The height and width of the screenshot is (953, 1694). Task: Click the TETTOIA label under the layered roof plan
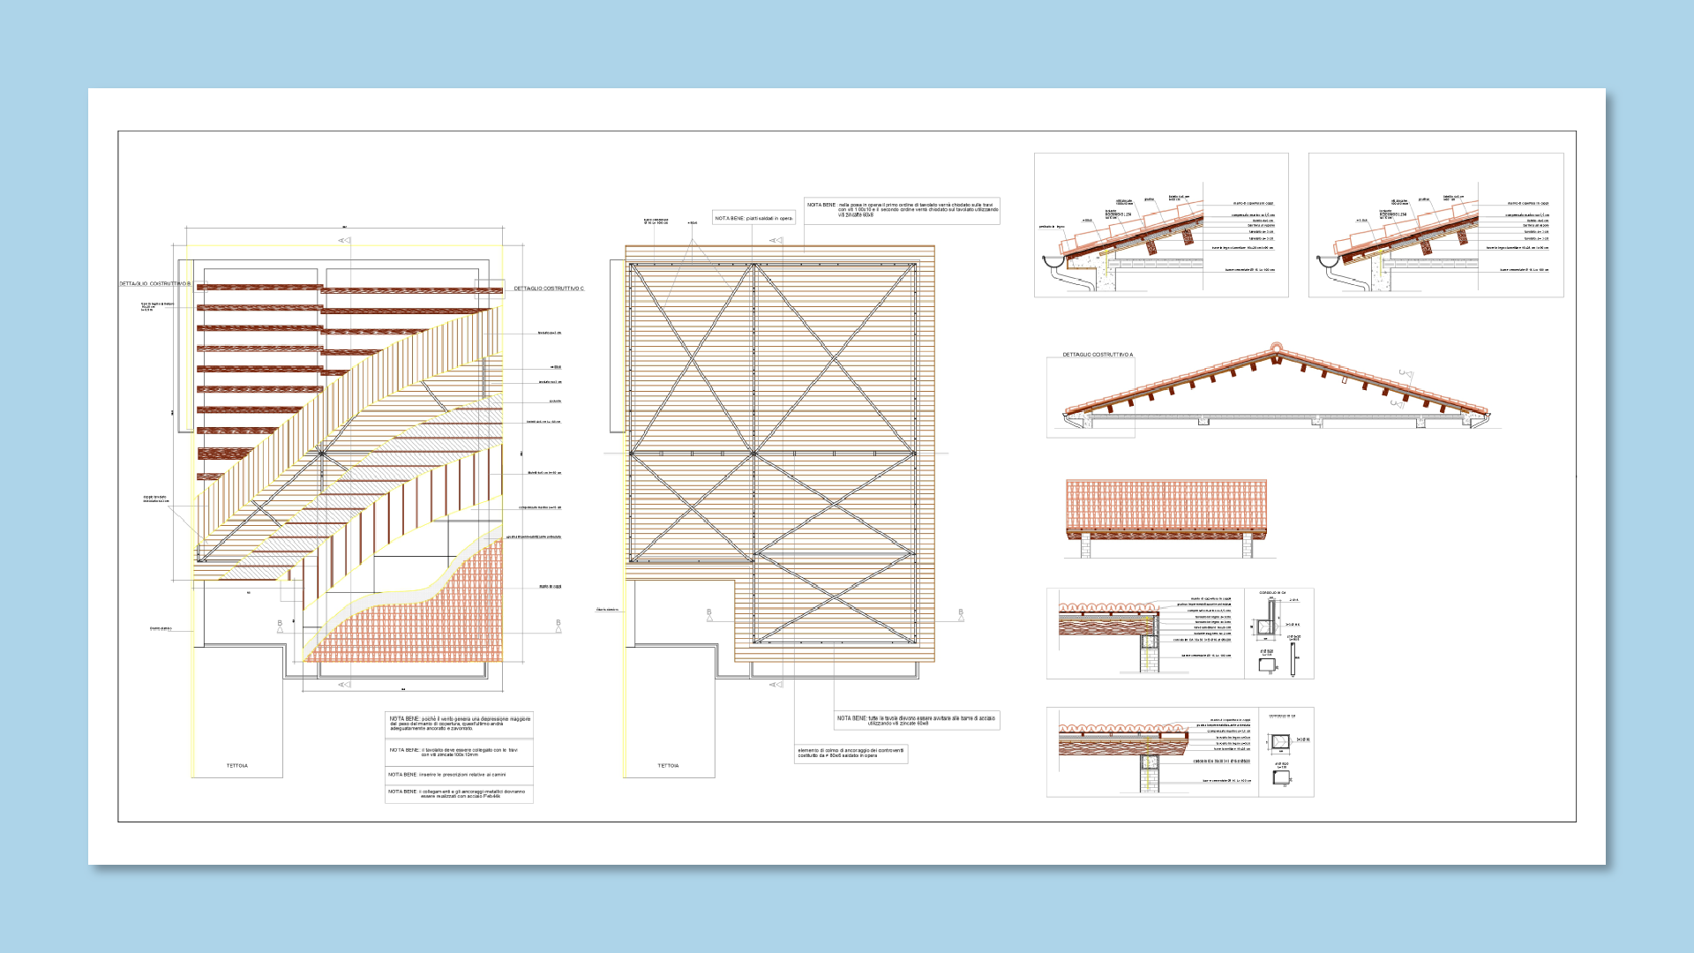pos(237,766)
